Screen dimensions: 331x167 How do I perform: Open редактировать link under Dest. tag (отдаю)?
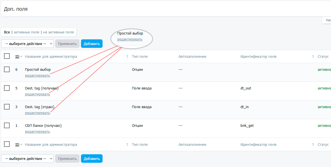pyautogui.click(x=38, y=113)
